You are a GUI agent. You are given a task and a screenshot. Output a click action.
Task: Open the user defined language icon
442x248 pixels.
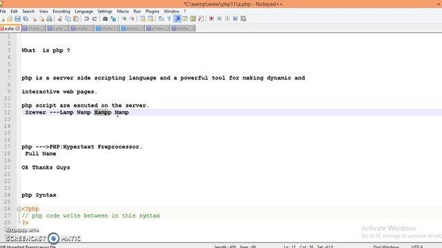[x=185, y=19]
